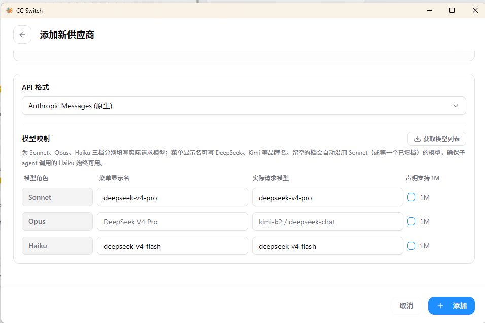Edit Sonnet menu display name field
This screenshot has height=323, width=485.
coord(172,197)
